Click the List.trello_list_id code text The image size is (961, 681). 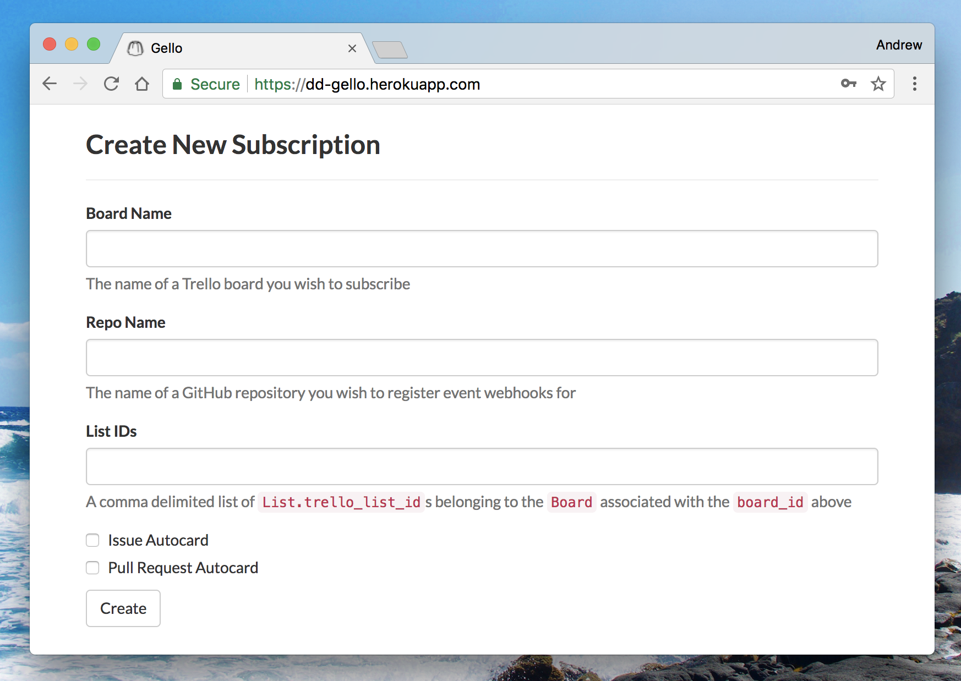341,502
